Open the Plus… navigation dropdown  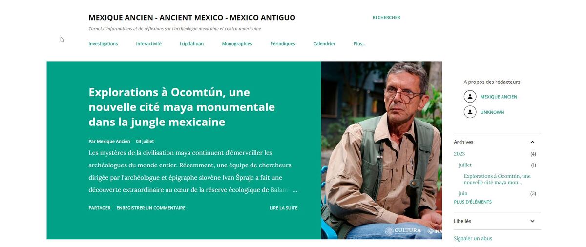(x=359, y=44)
